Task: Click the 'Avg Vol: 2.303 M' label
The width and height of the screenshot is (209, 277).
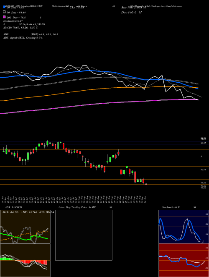Action: pyautogui.click(x=133, y=8)
